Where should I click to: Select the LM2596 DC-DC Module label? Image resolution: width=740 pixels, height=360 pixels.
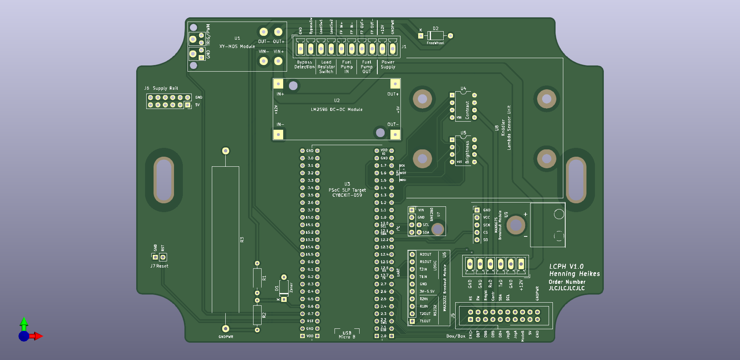[x=336, y=110]
